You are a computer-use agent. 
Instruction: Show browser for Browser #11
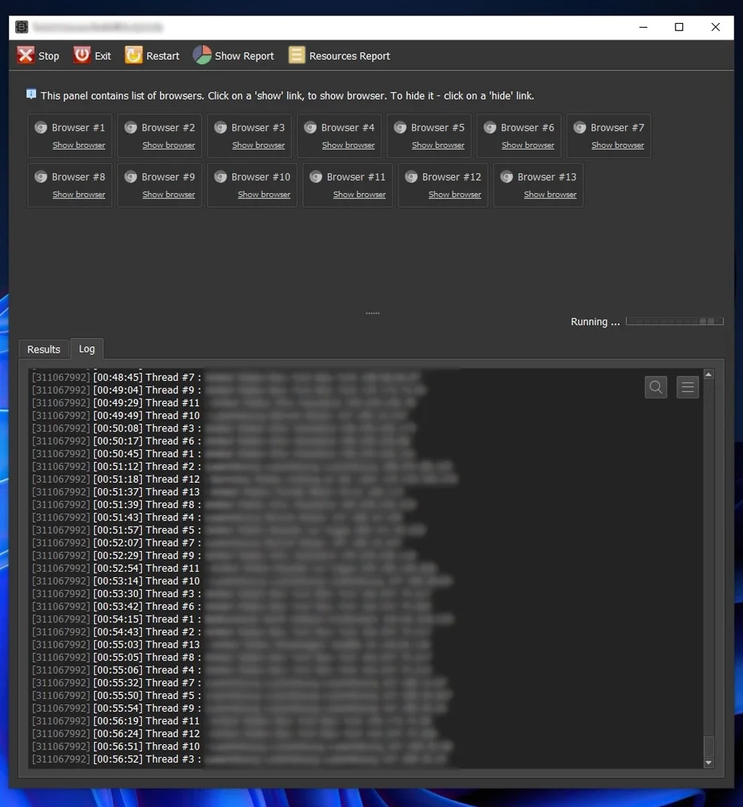point(359,195)
